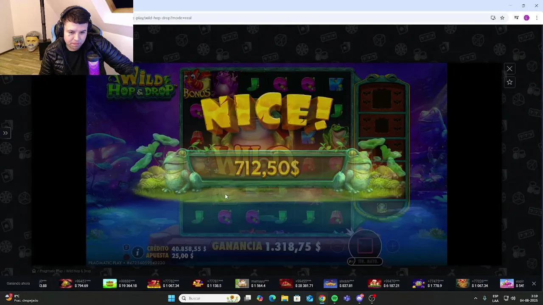The image size is (543, 305).
Task: Open the home breadcrumb icon
Action: pos(34,271)
